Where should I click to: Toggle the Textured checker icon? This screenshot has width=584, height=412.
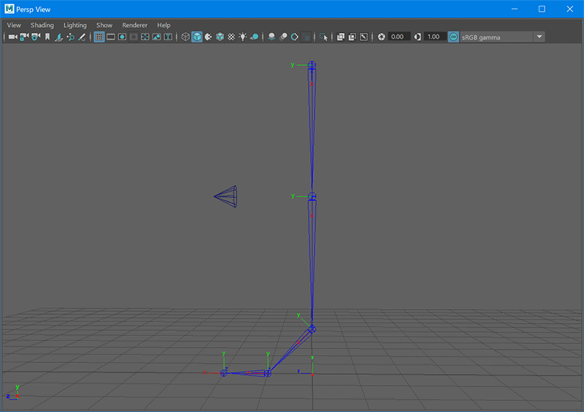pyautogui.click(x=231, y=37)
